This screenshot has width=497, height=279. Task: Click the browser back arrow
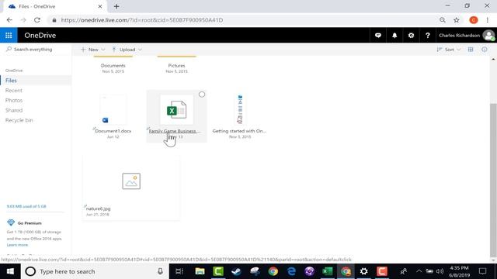(9, 20)
